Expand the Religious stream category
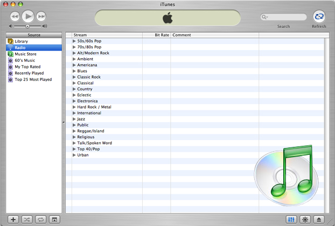 click(x=74, y=137)
